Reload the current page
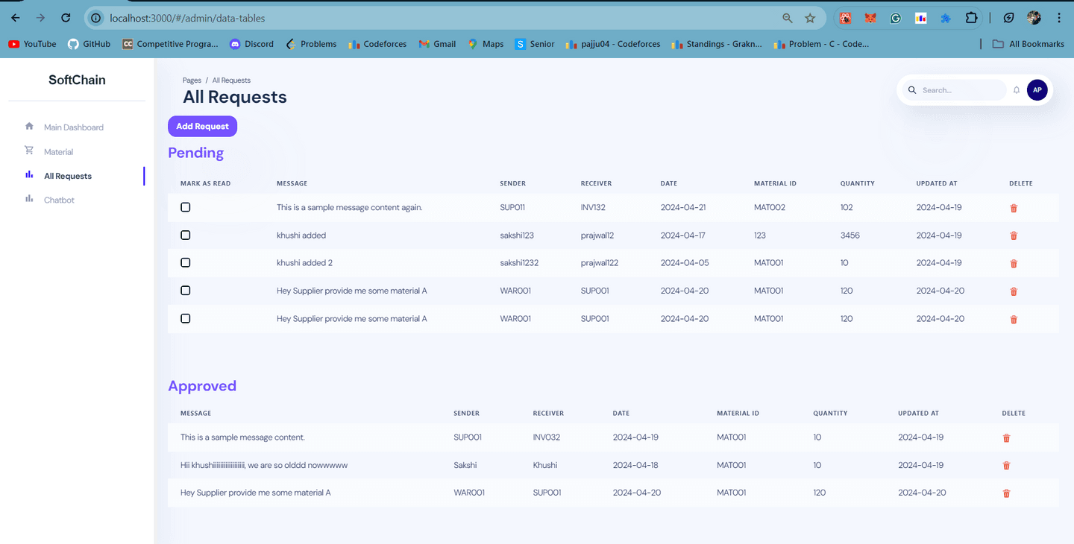The height and width of the screenshot is (544, 1074). pos(66,18)
